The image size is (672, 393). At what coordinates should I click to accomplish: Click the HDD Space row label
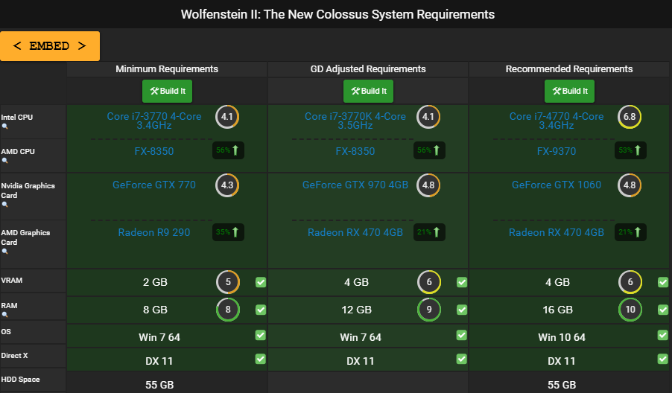click(20, 380)
